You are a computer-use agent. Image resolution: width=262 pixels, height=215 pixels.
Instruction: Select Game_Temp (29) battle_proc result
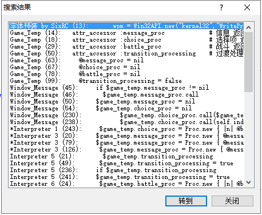click(126, 46)
